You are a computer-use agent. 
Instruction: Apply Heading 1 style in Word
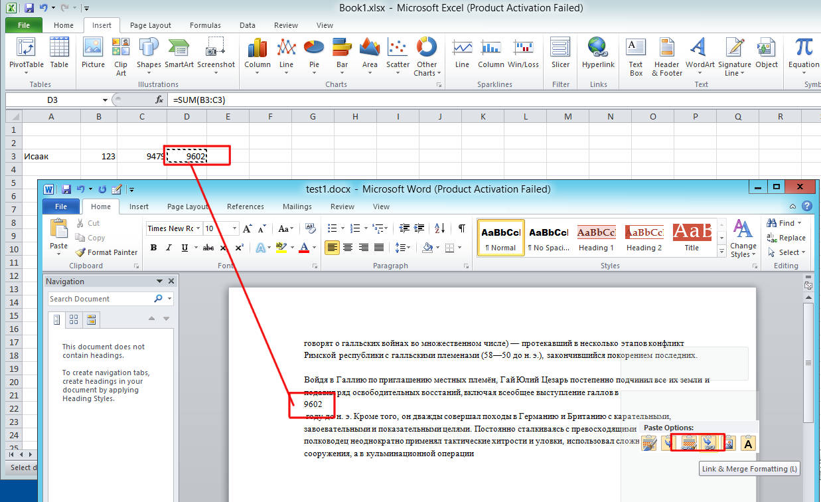596,239
